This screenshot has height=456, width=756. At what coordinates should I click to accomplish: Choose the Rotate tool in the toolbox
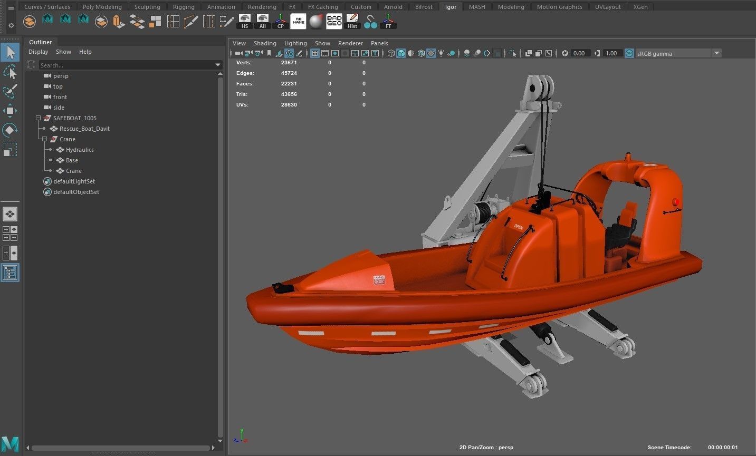pyautogui.click(x=10, y=130)
